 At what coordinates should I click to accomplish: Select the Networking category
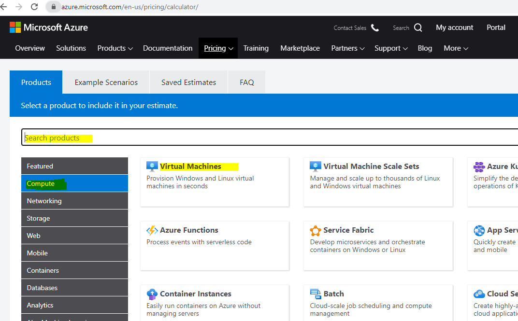(x=75, y=201)
